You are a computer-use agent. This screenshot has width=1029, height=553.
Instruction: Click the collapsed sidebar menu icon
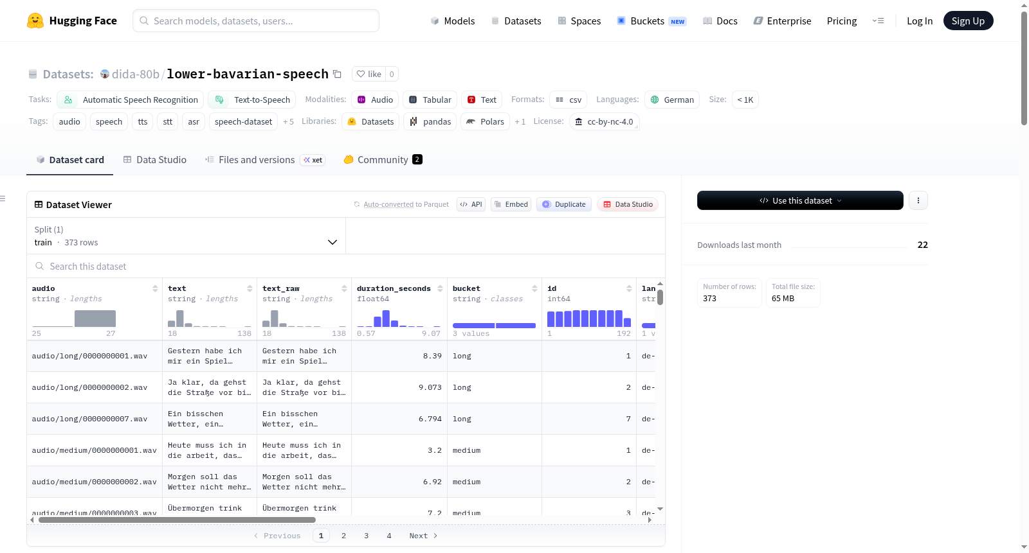(x=3, y=198)
